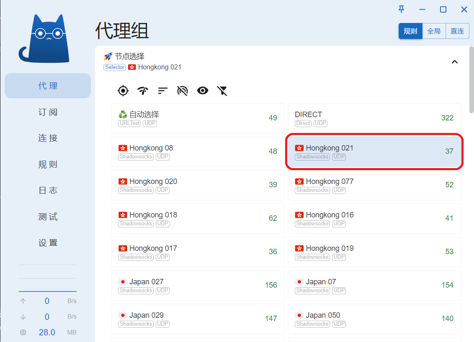The width and height of the screenshot is (474, 342).
Task: Open the 连接 (Connections) page
Action: point(48,138)
